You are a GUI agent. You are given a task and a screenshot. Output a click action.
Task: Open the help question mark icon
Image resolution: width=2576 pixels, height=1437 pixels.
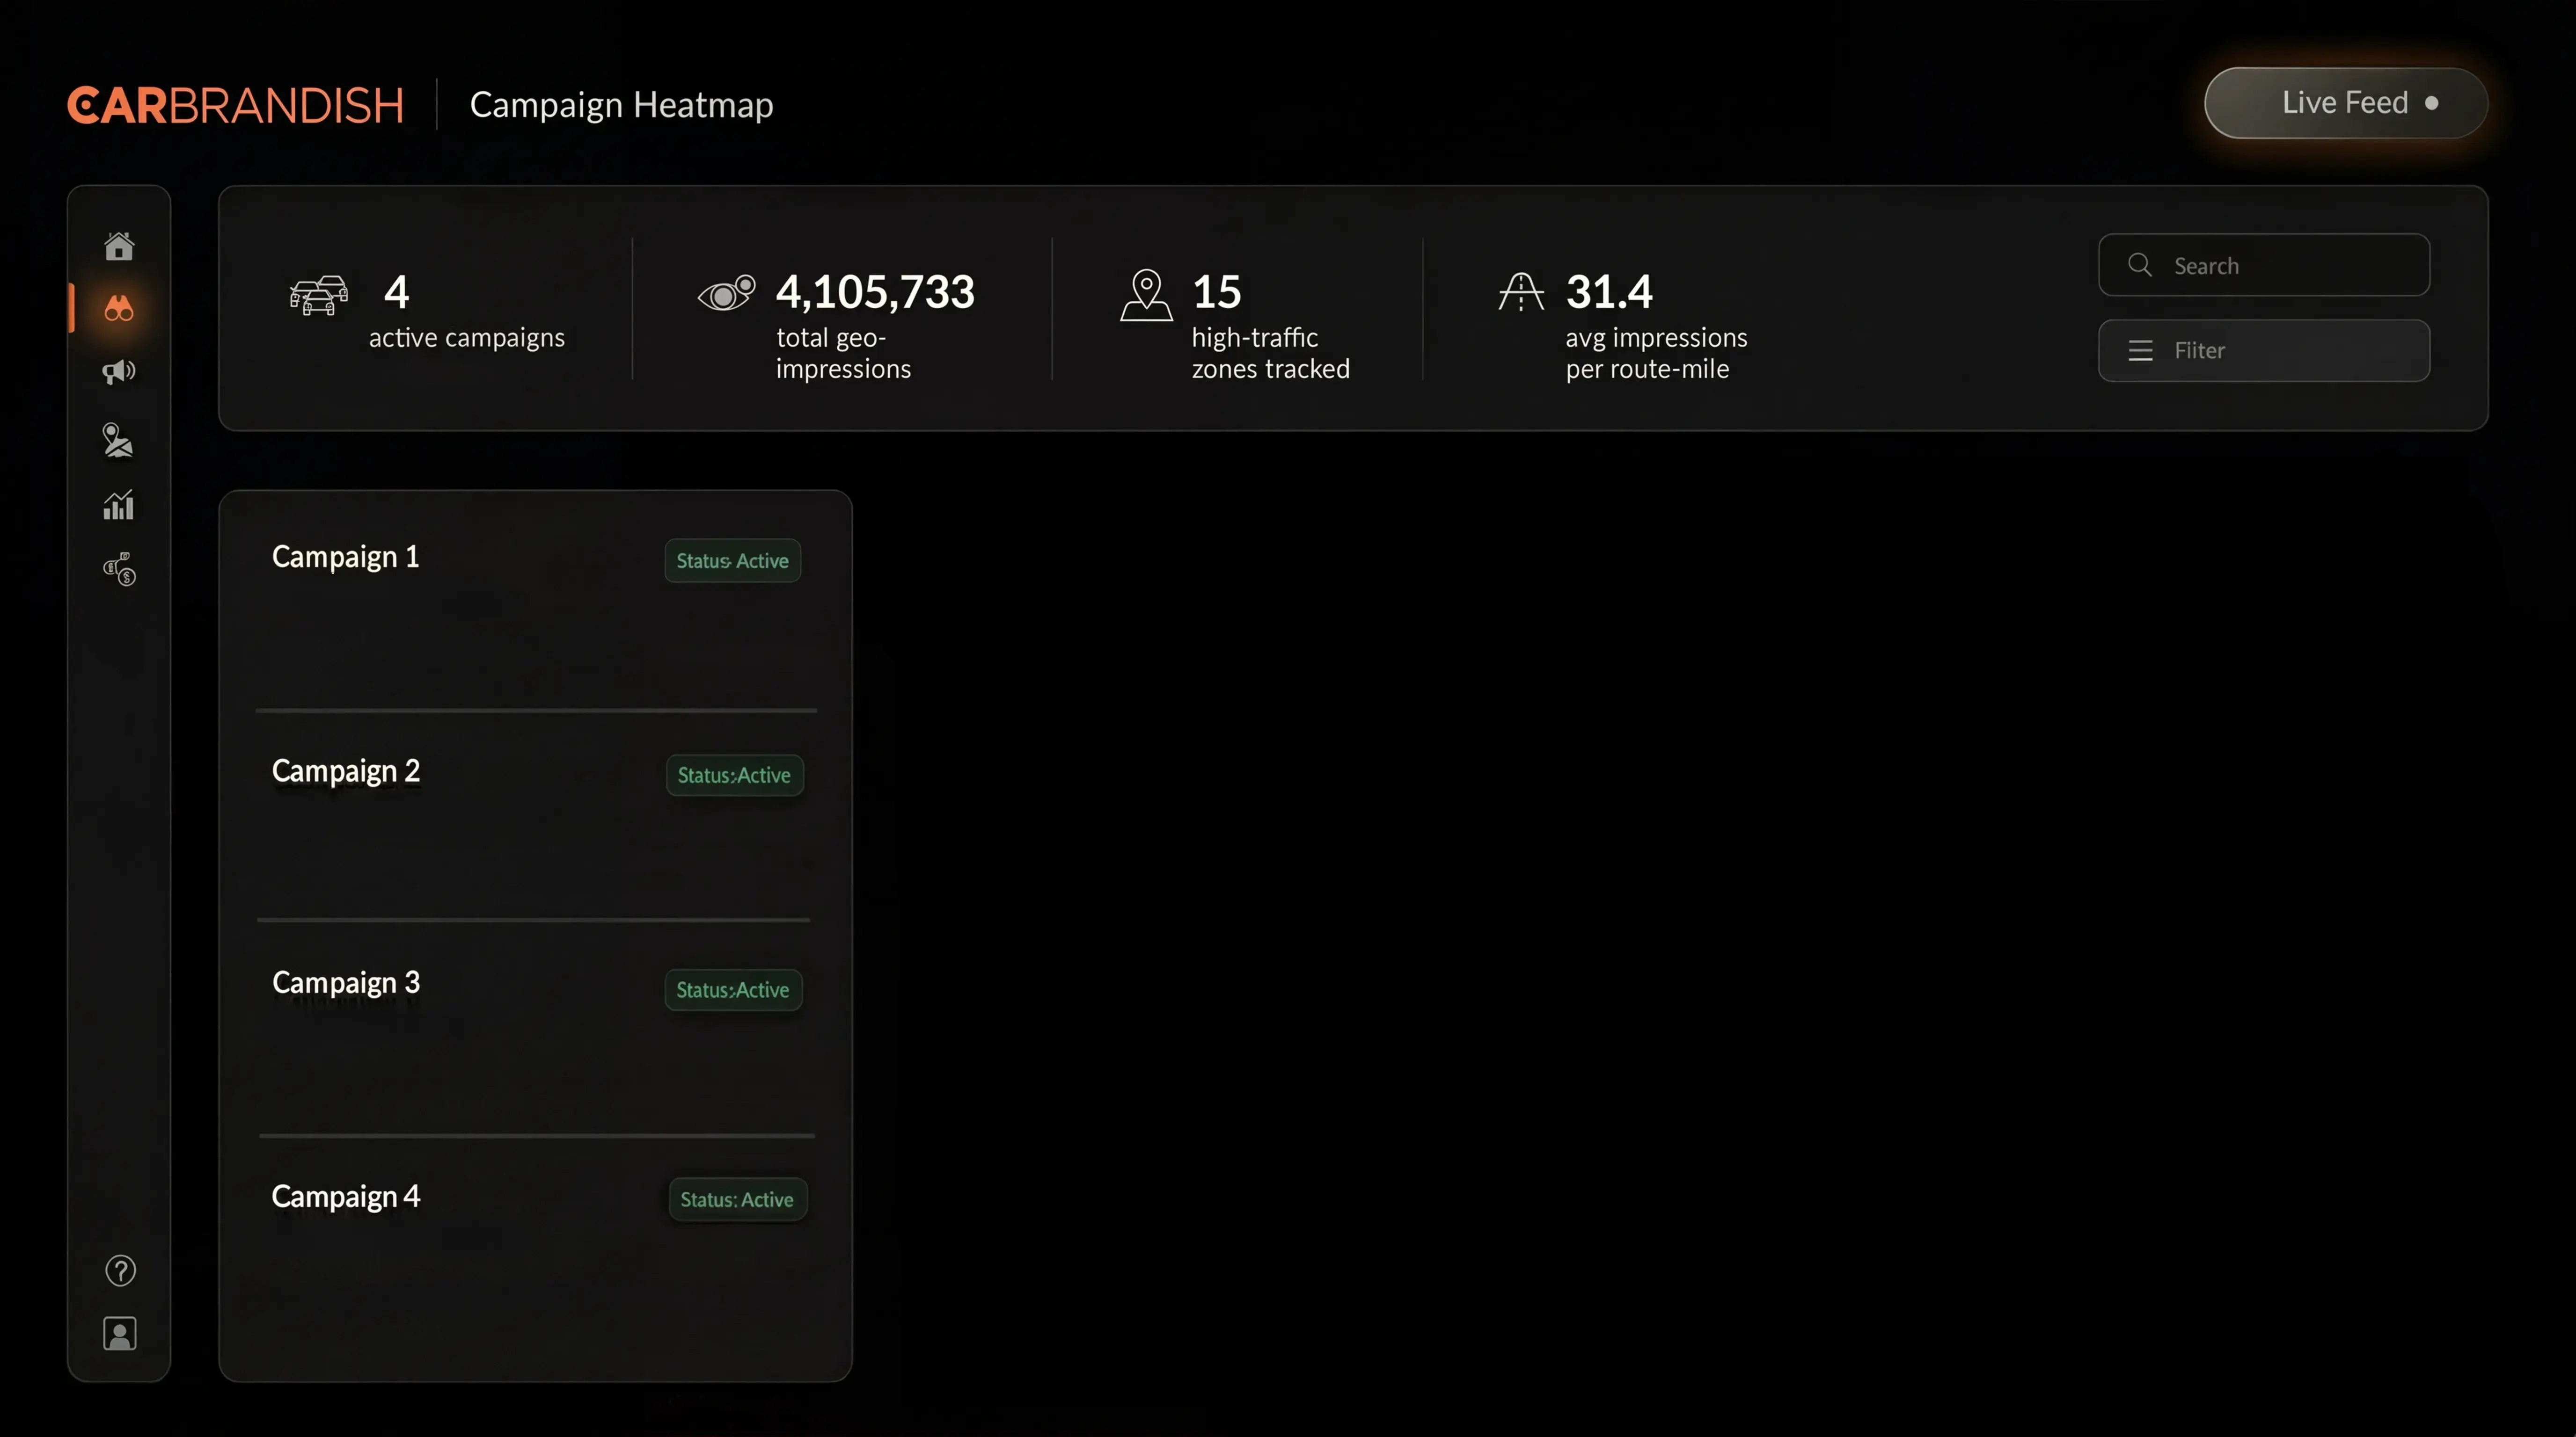(x=120, y=1270)
